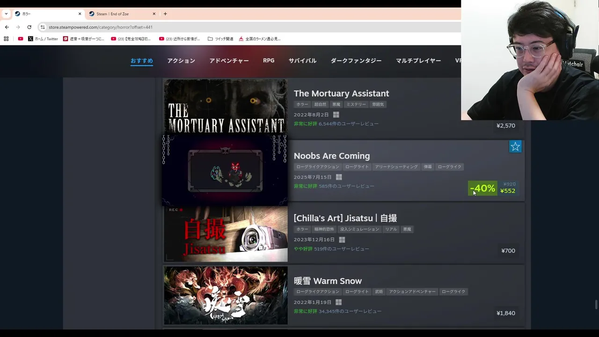Select the おすすめ category tab

tap(142, 61)
